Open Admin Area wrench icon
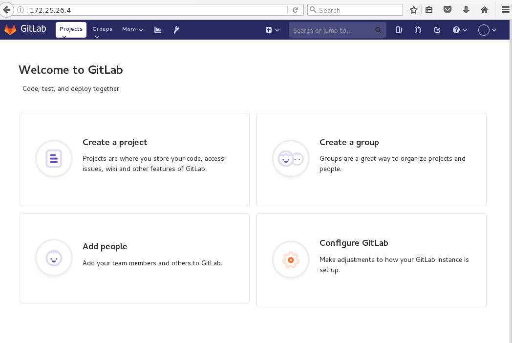This screenshot has width=512, height=343. point(176,30)
